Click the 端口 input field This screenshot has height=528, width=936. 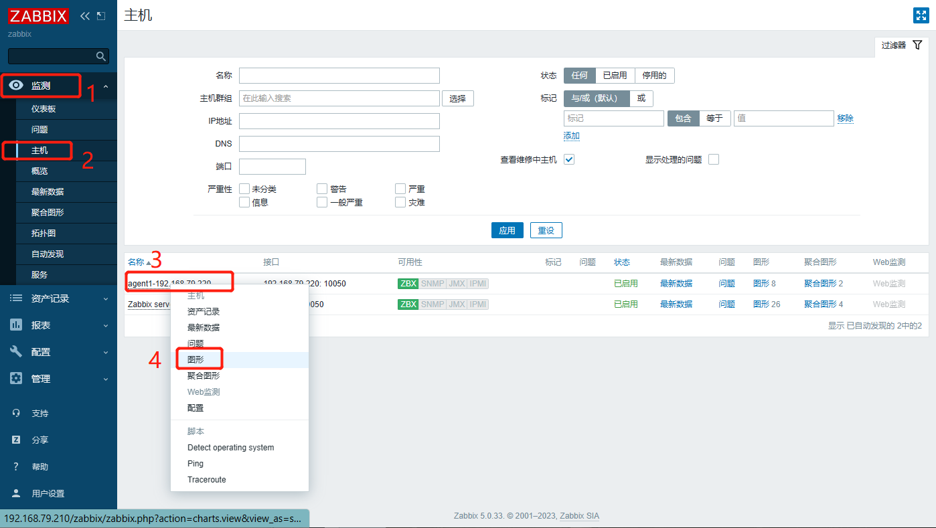point(272,167)
